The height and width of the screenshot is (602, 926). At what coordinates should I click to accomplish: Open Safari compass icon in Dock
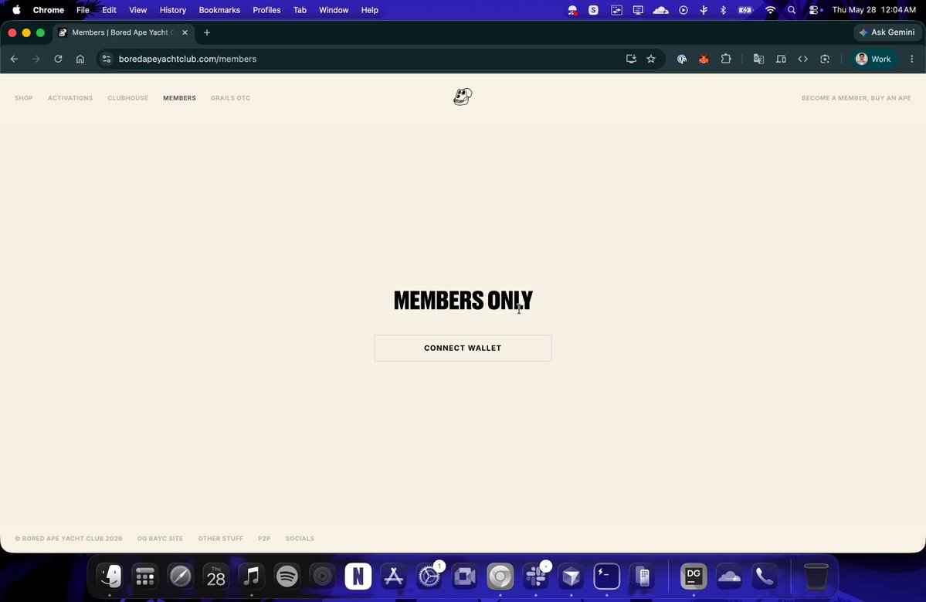[180, 576]
